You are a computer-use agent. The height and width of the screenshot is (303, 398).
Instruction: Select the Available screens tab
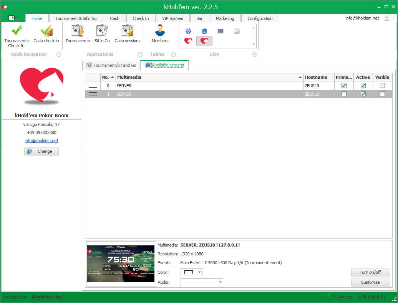[164, 65]
